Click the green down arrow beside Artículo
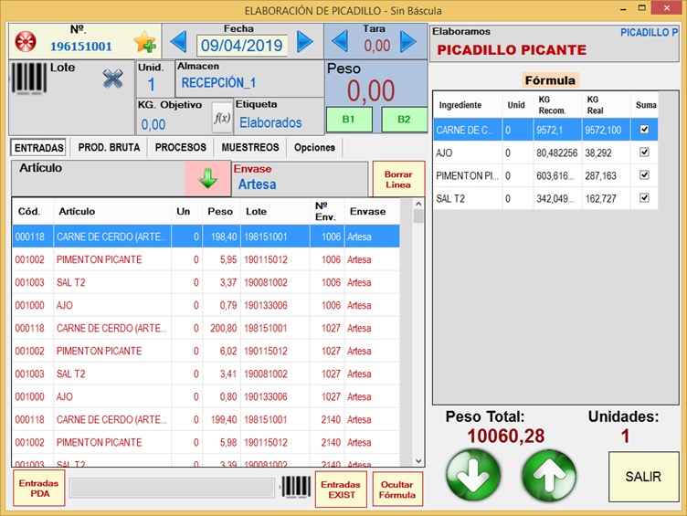 pos(208,178)
